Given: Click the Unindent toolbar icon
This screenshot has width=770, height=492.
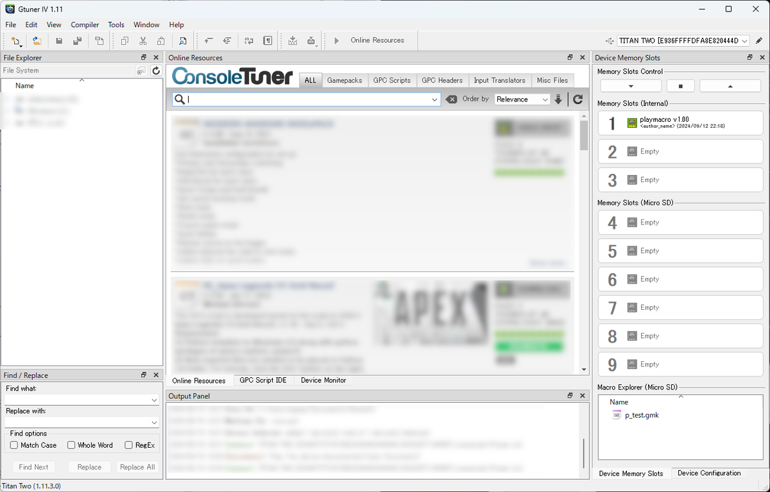Looking at the screenshot, I should [x=209, y=40].
